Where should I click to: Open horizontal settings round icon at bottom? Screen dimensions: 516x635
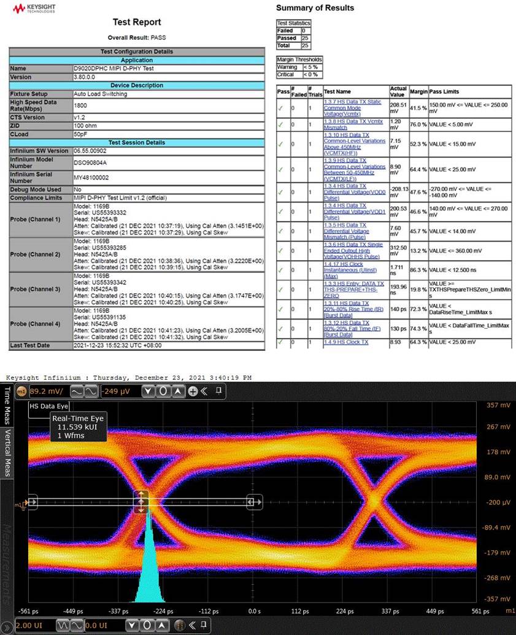coord(180,625)
